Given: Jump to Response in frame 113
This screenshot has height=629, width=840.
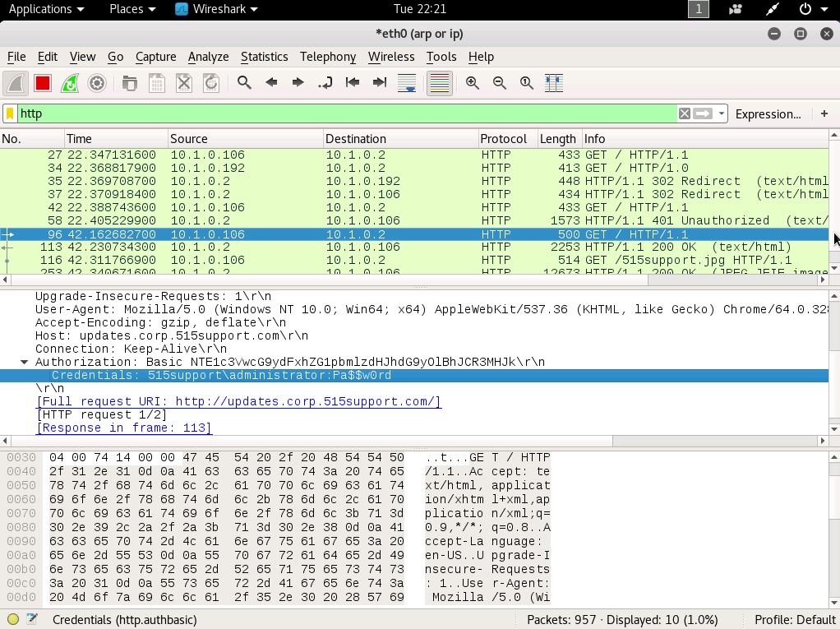Looking at the screenshot, I should (x=124, y=428).
